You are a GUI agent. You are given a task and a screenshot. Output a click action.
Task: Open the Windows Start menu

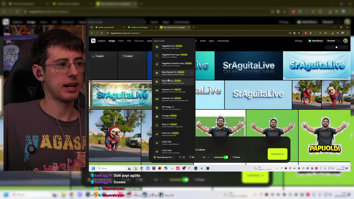click(x=93, y=168)
